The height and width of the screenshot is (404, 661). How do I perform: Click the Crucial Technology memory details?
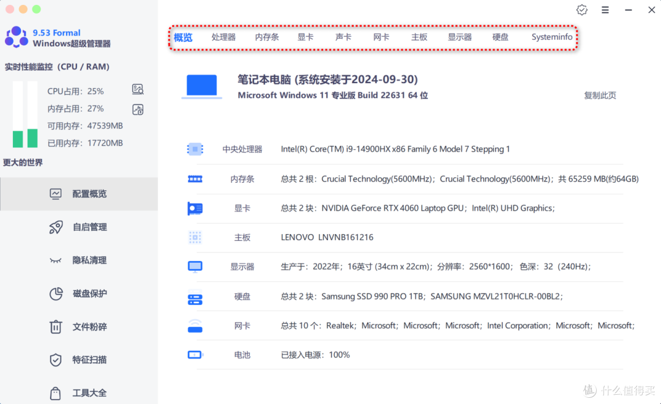click(460, 179)
